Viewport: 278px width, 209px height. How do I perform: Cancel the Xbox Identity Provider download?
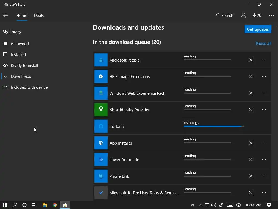pyautogui.click(x=251, y=110)
